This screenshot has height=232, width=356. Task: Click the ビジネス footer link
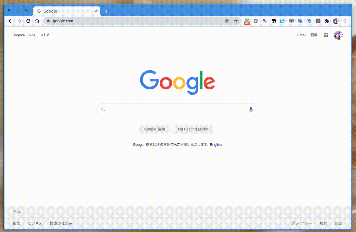pos(35,223)
